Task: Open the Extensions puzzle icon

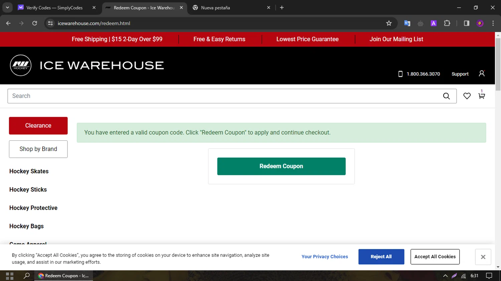Action: [x=447, y=23]
